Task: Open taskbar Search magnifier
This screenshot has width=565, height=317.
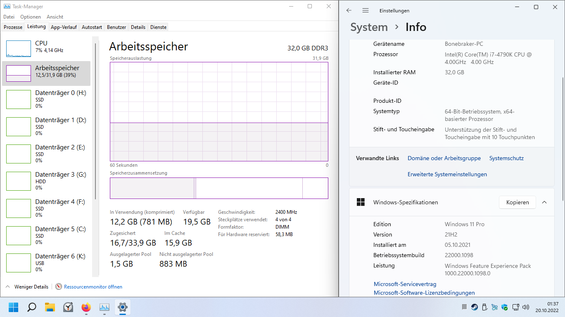Action: (x=32, y=307)
